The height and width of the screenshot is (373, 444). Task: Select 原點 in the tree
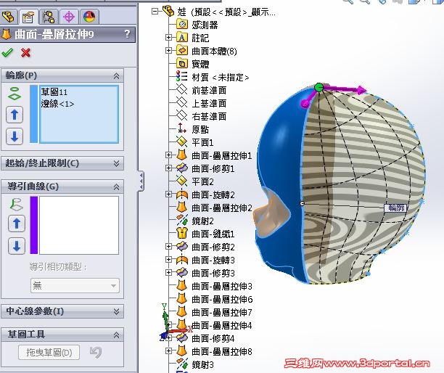point(200,129)
